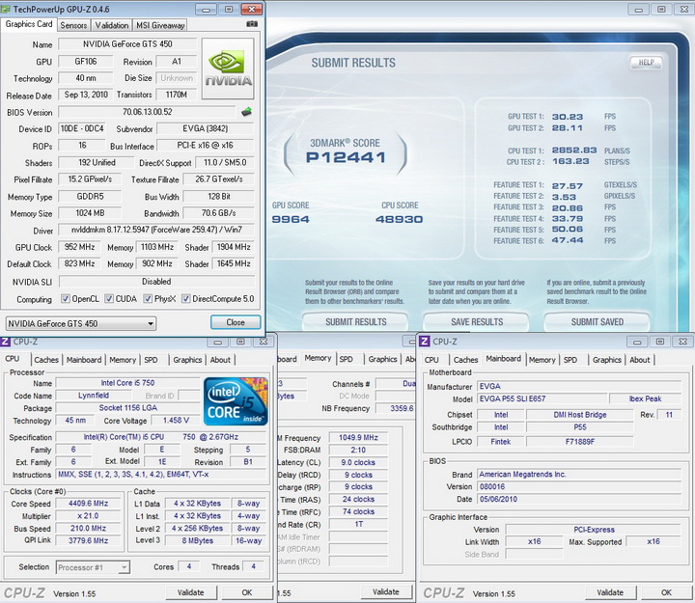The image size is (695, 603).
Task: Click the SUBMIT SAVED button
Action: (x=598, y=321)
